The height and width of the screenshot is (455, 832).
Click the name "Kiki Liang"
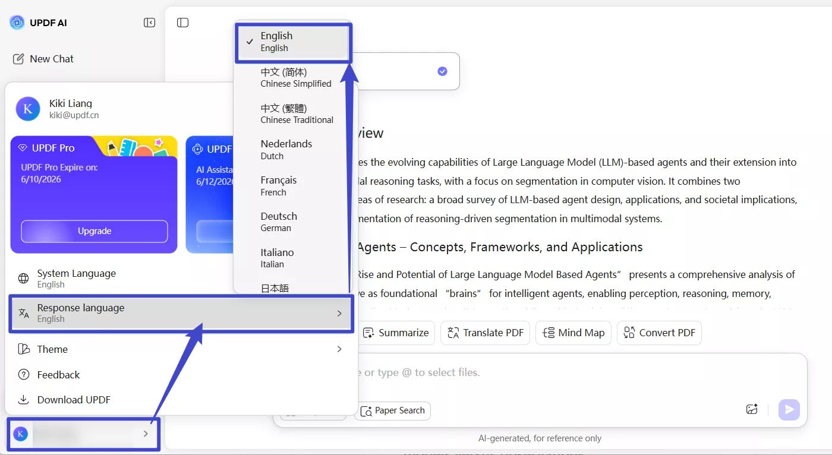pyautogui.click(x=71, y=103)
